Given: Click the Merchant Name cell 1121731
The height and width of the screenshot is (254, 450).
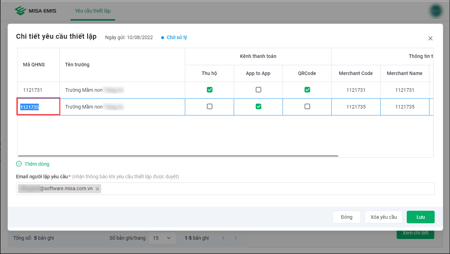Looking at the screenshot, I should point(405,90).
